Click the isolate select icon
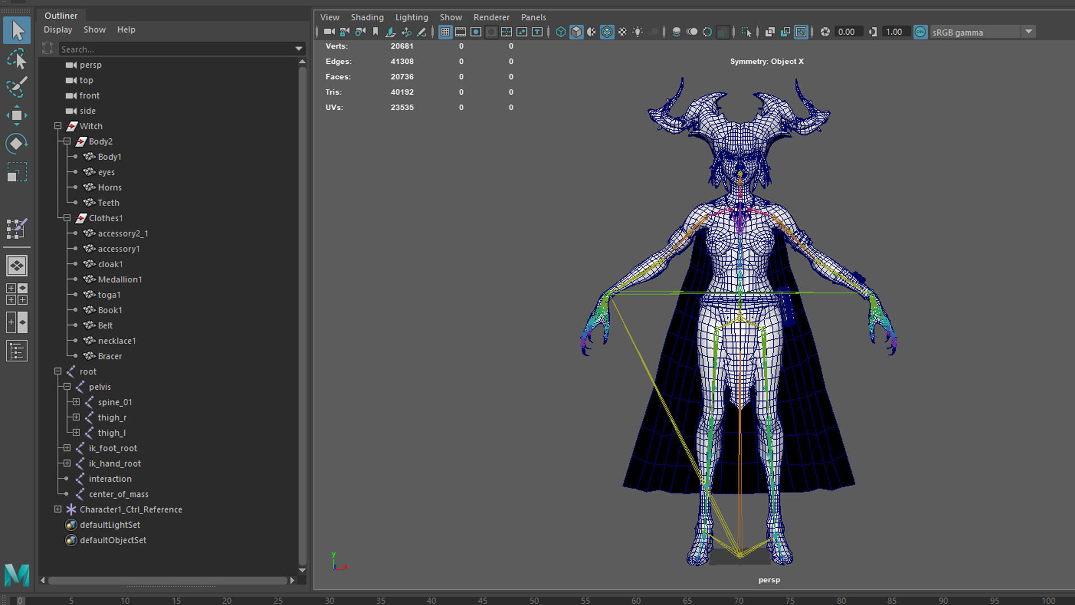Viewport: 1075px width, 605px height. point(746,32)
